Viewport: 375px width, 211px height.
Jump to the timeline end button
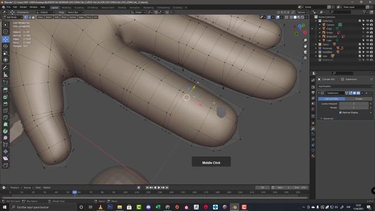coord(167,188)
